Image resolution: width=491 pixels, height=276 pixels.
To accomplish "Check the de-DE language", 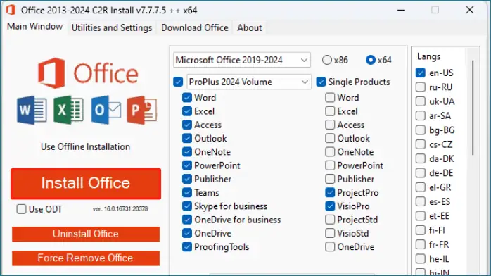I will coord(420,173).
